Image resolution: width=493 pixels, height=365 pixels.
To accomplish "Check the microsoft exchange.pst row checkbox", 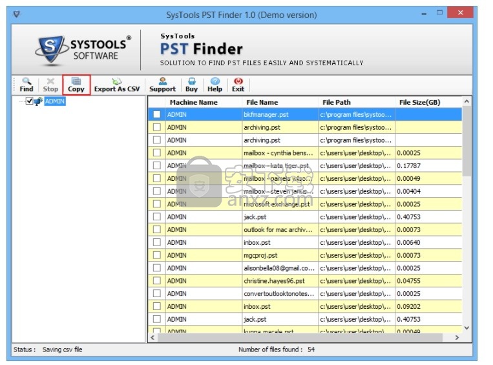I will point(156,203).
